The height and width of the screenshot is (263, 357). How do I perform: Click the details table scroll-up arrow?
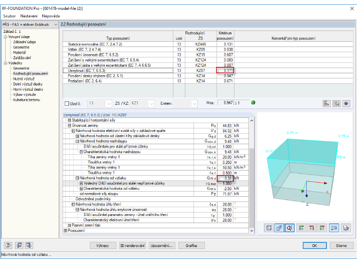coord(252,120)
